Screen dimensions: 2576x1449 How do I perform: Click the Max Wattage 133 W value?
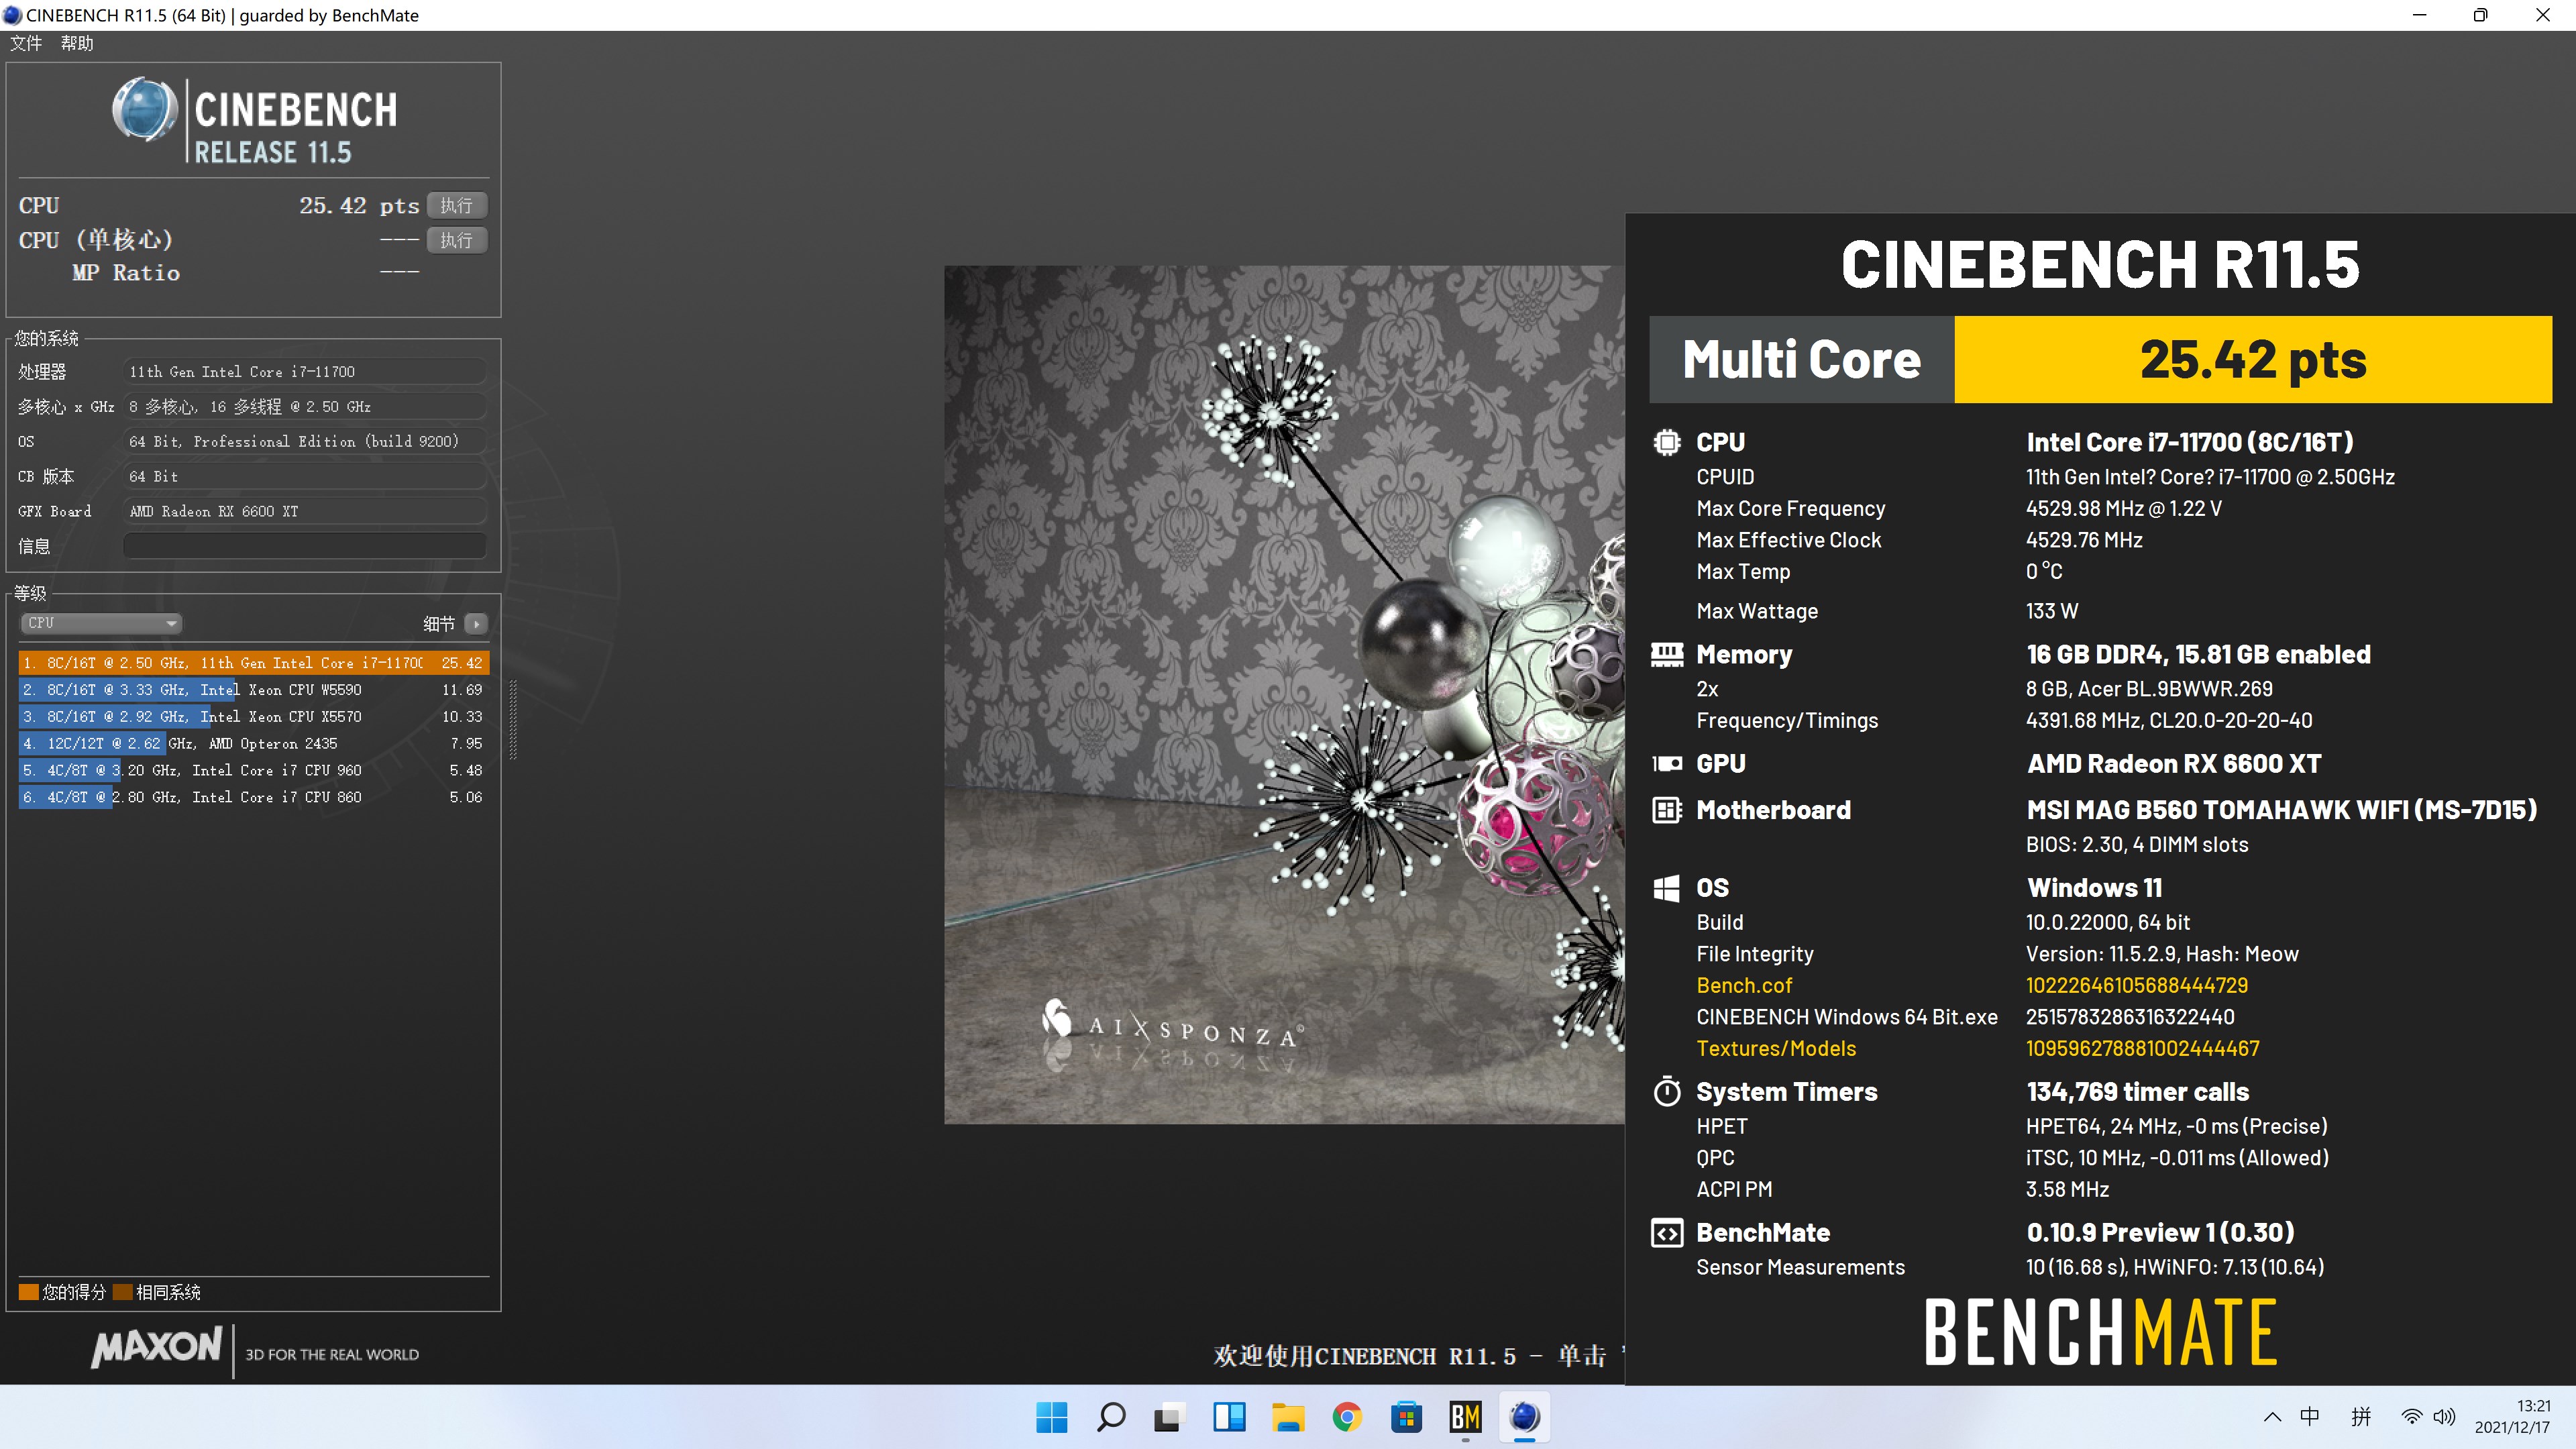click(2052, 611)
